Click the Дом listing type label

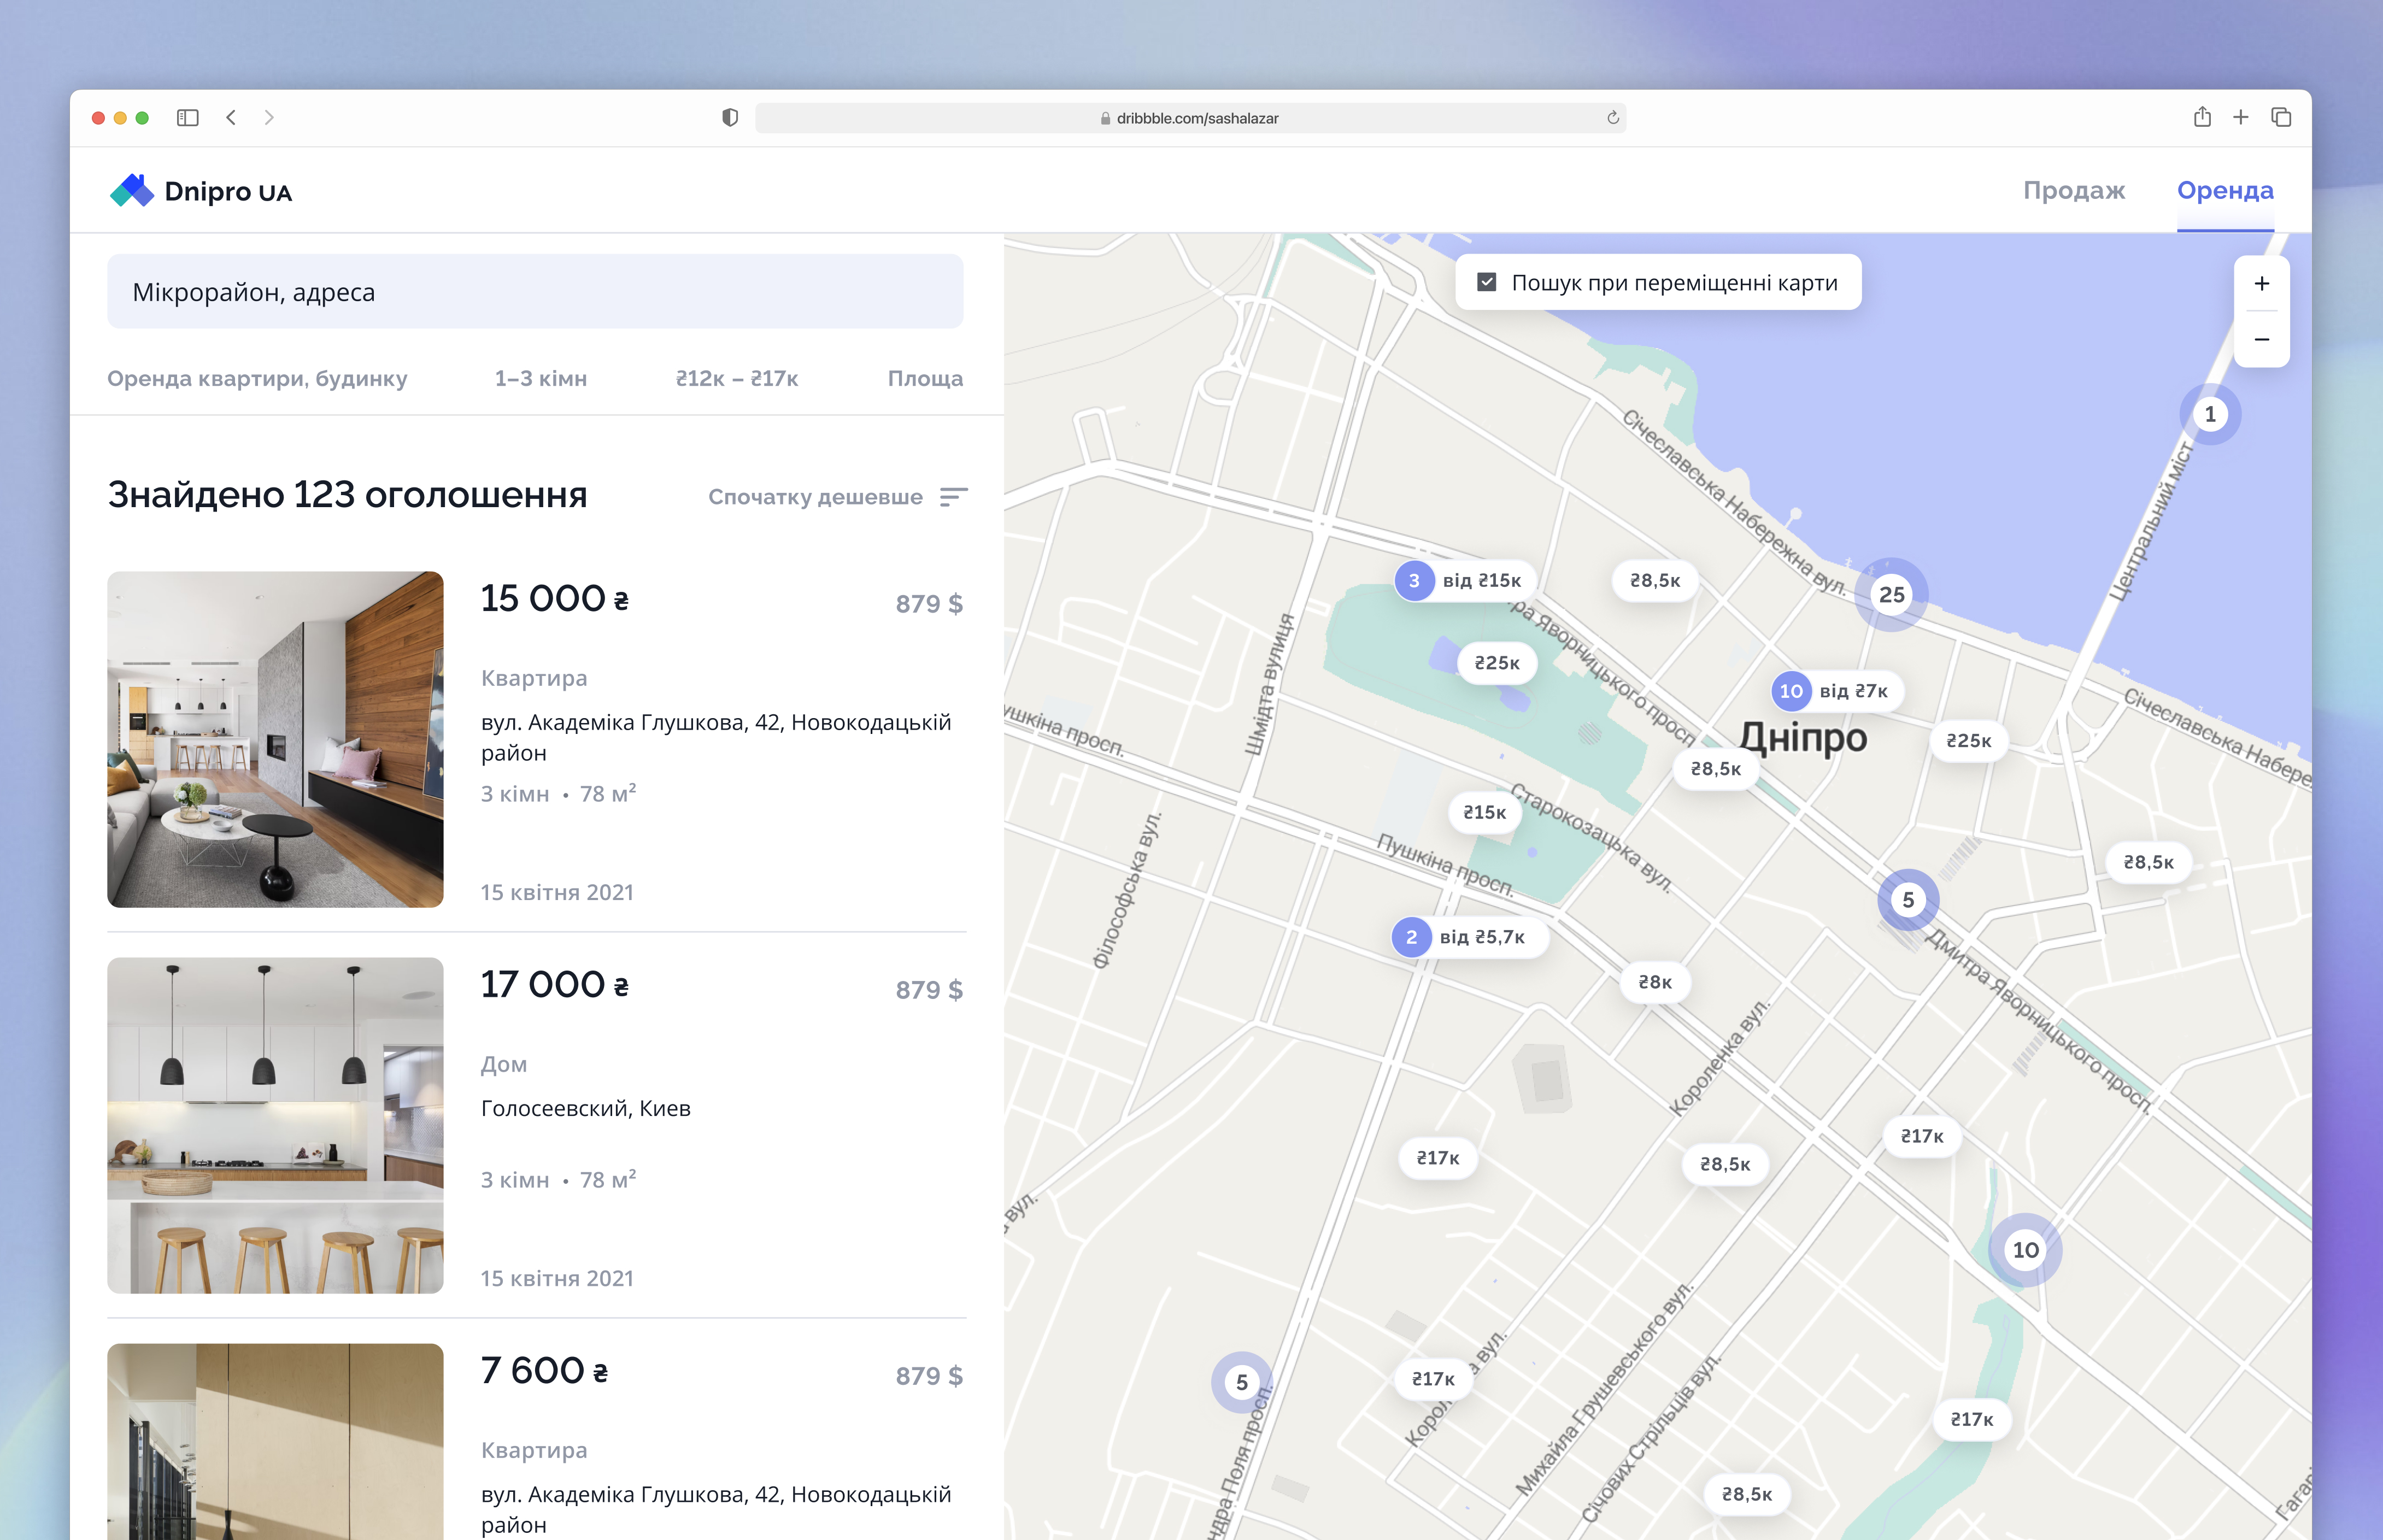pyautogui.click(x=504, y=1064)
